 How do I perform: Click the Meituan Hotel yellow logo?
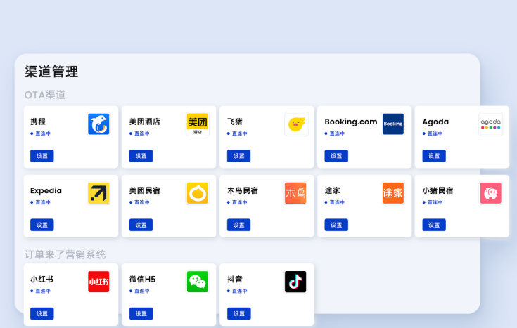197,124
